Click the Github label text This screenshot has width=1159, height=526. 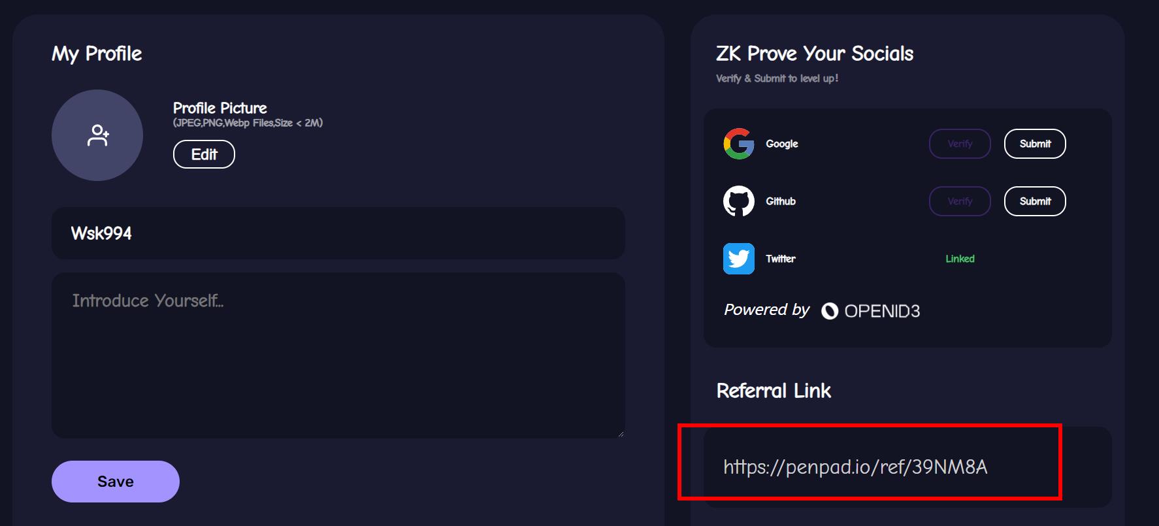781,201
